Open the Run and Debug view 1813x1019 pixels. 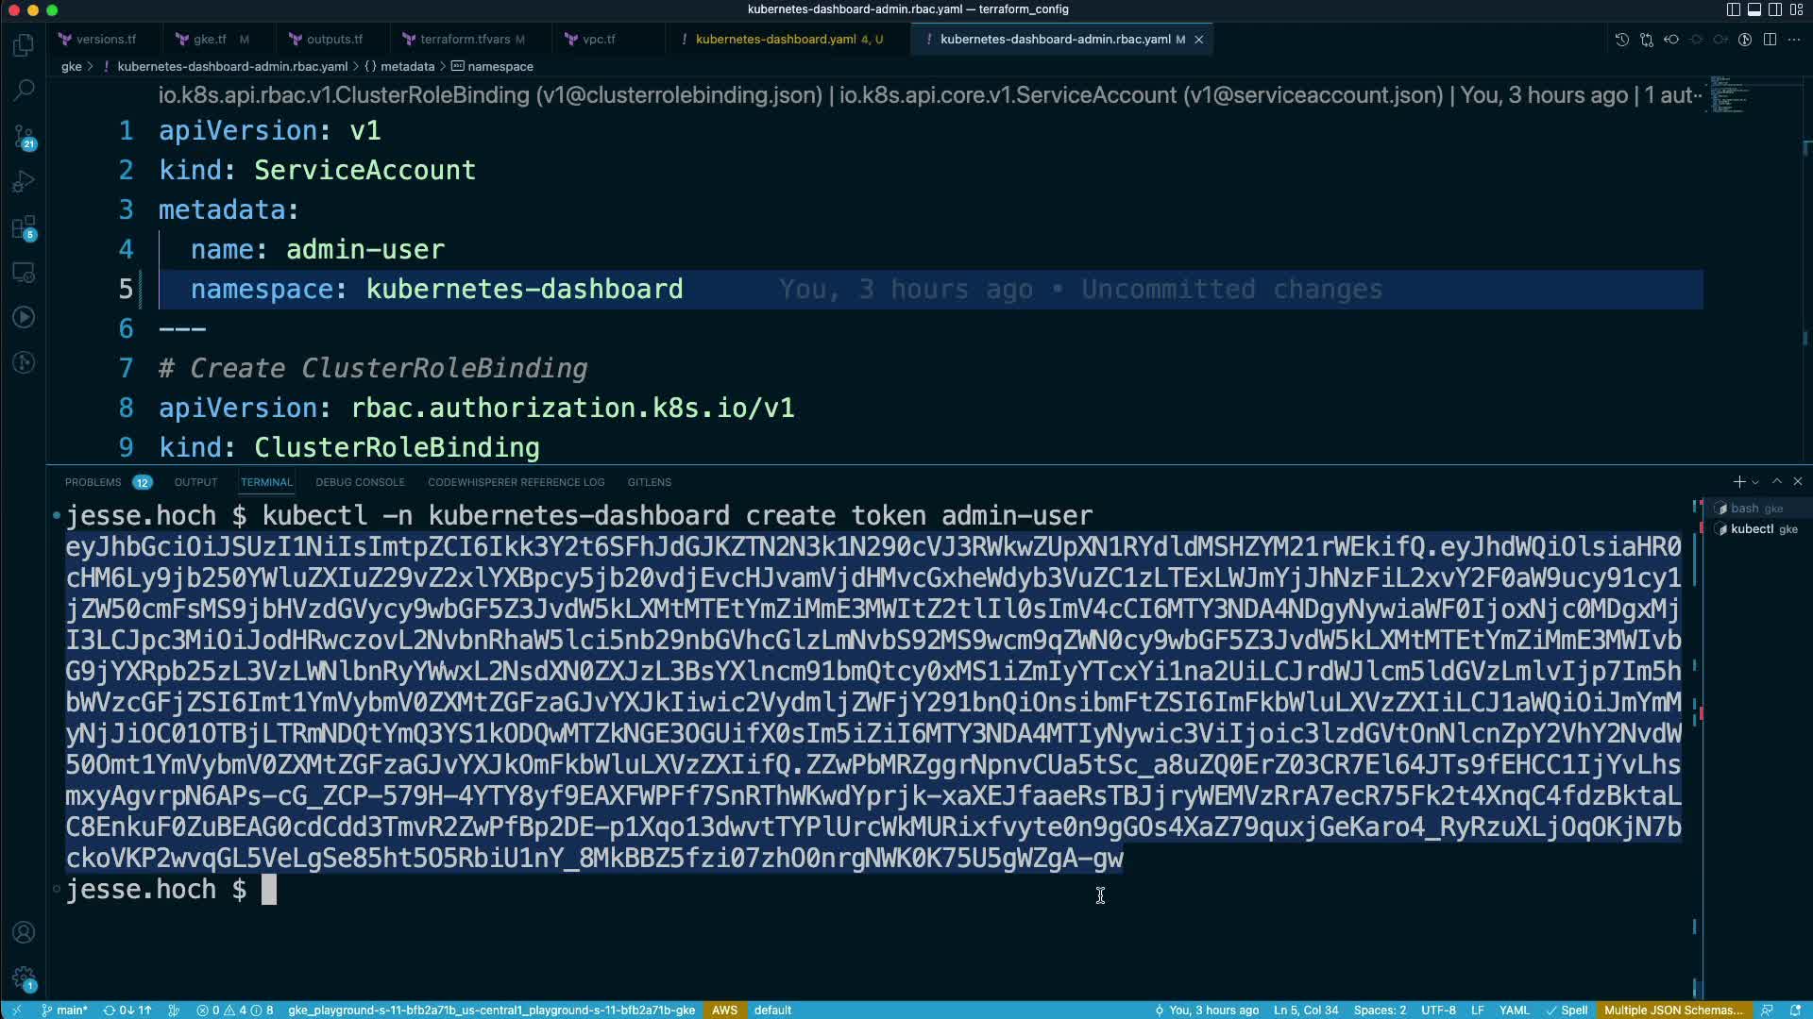pos(24,181)
